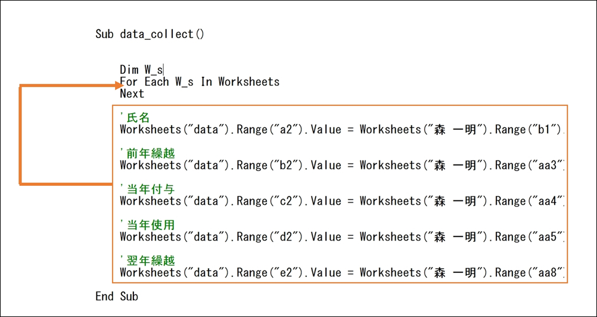Click the For Each W_s In Worksheets line
597x317 pixels.
tap(200, 82)
